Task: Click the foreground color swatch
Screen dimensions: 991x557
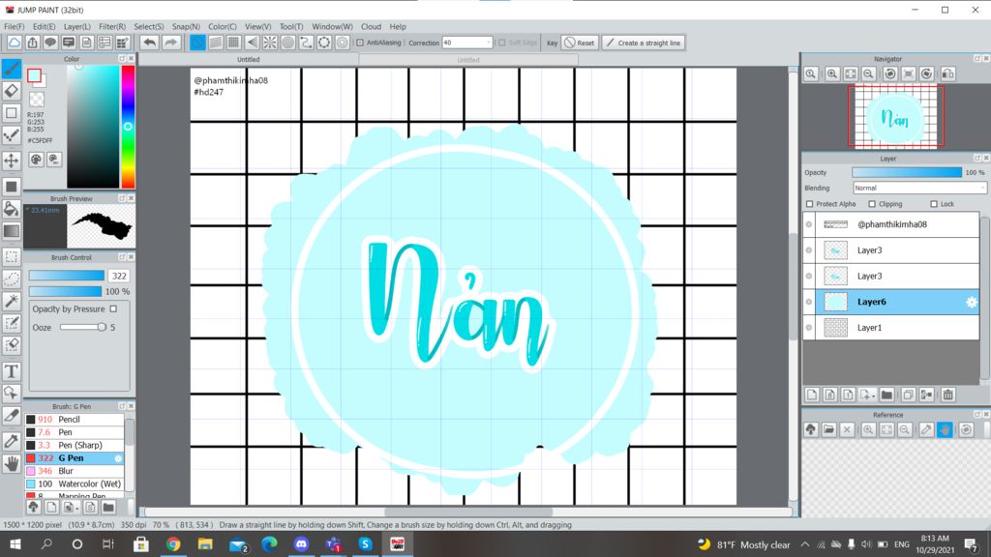Action: coord(34,76)
